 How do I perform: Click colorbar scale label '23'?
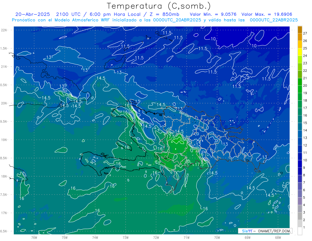tap(305, 63)
